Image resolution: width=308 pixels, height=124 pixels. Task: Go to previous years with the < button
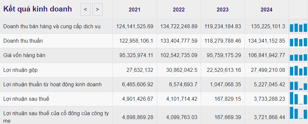[x=85, y=10]
